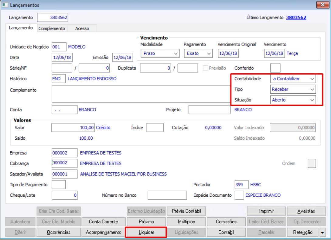Click the Prévia Contábil button
331x240 pixels.
(186, 211)
